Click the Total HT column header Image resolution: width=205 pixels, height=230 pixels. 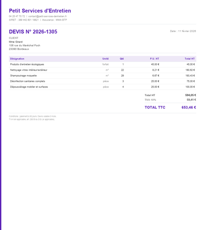[190, 59]
